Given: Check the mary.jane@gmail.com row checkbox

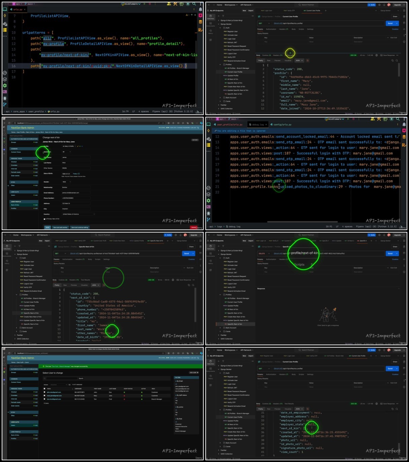Looking at the screenshot, I should [x=44, y=396].
